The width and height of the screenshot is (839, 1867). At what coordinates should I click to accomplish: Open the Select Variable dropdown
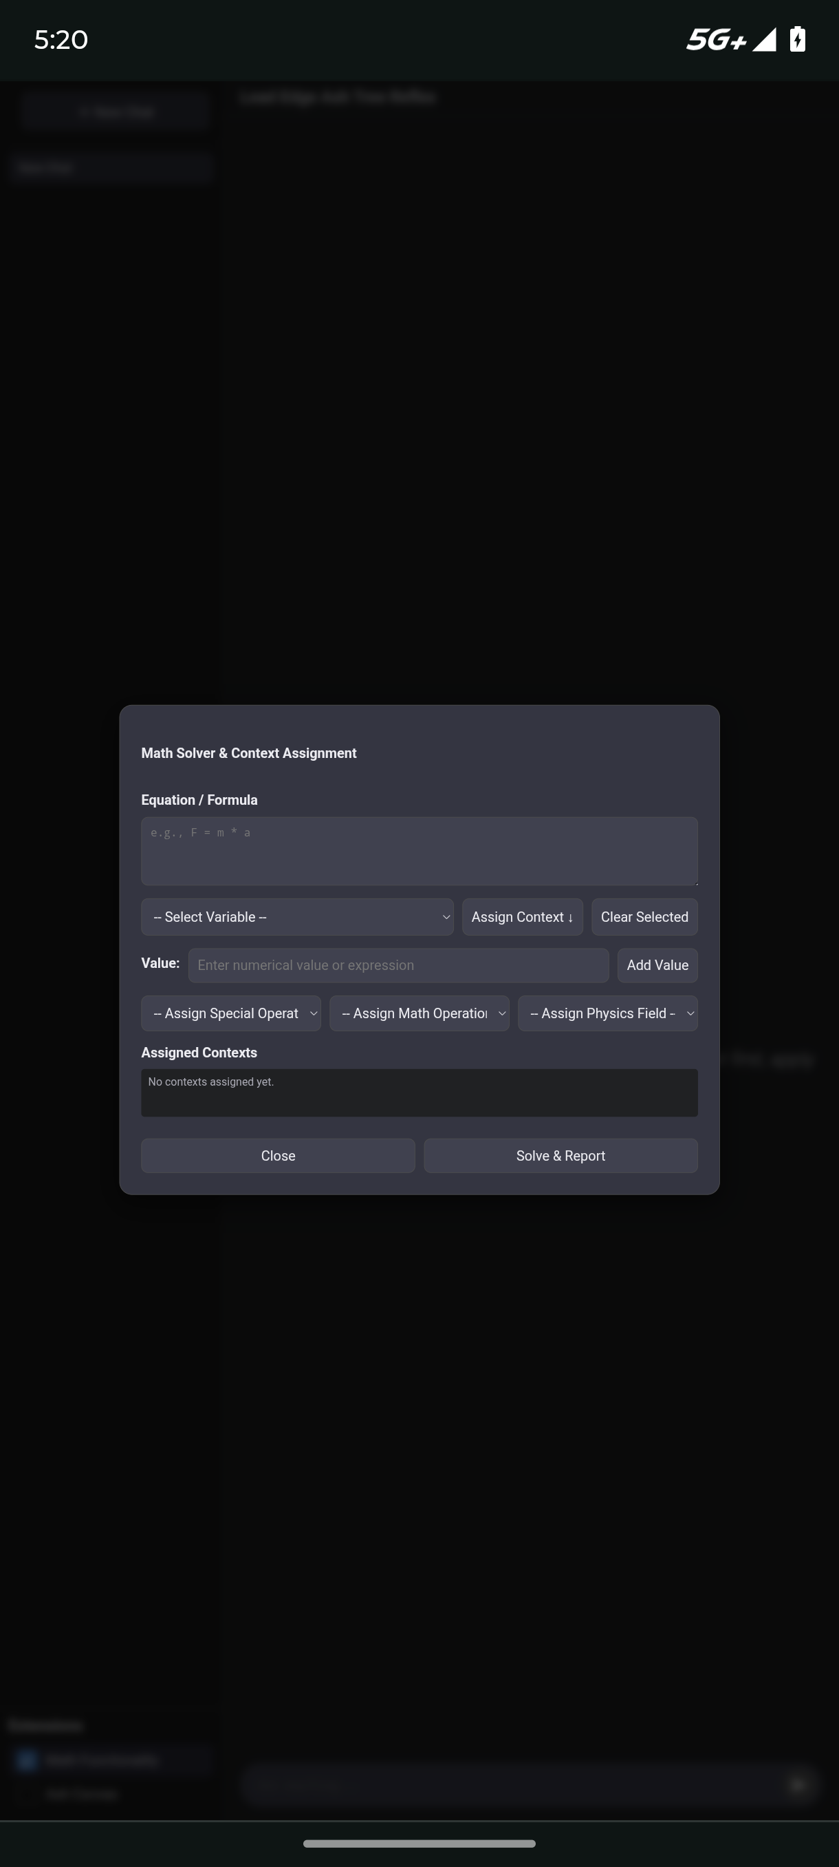(297, 917)
